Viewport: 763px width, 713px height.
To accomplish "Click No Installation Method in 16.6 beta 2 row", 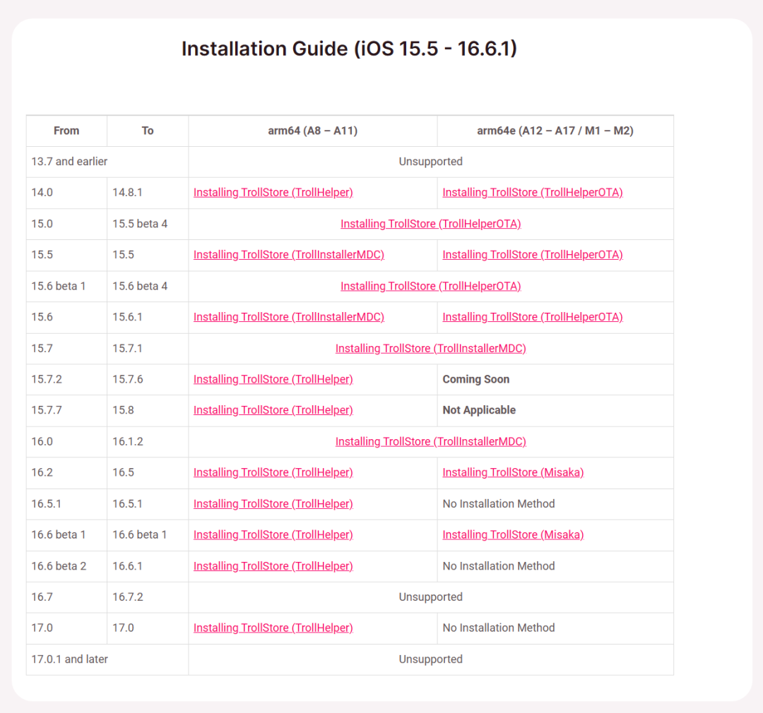I will tap(555, 566).
